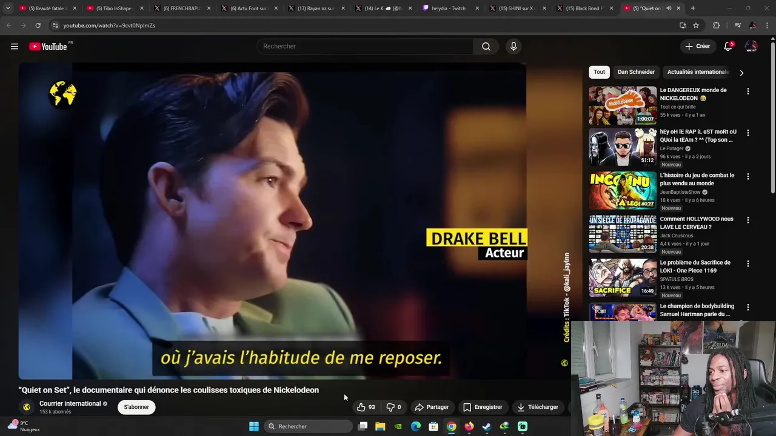Open Firefox from taskbar
Screen dimensions: 776x436
point(469,426)
